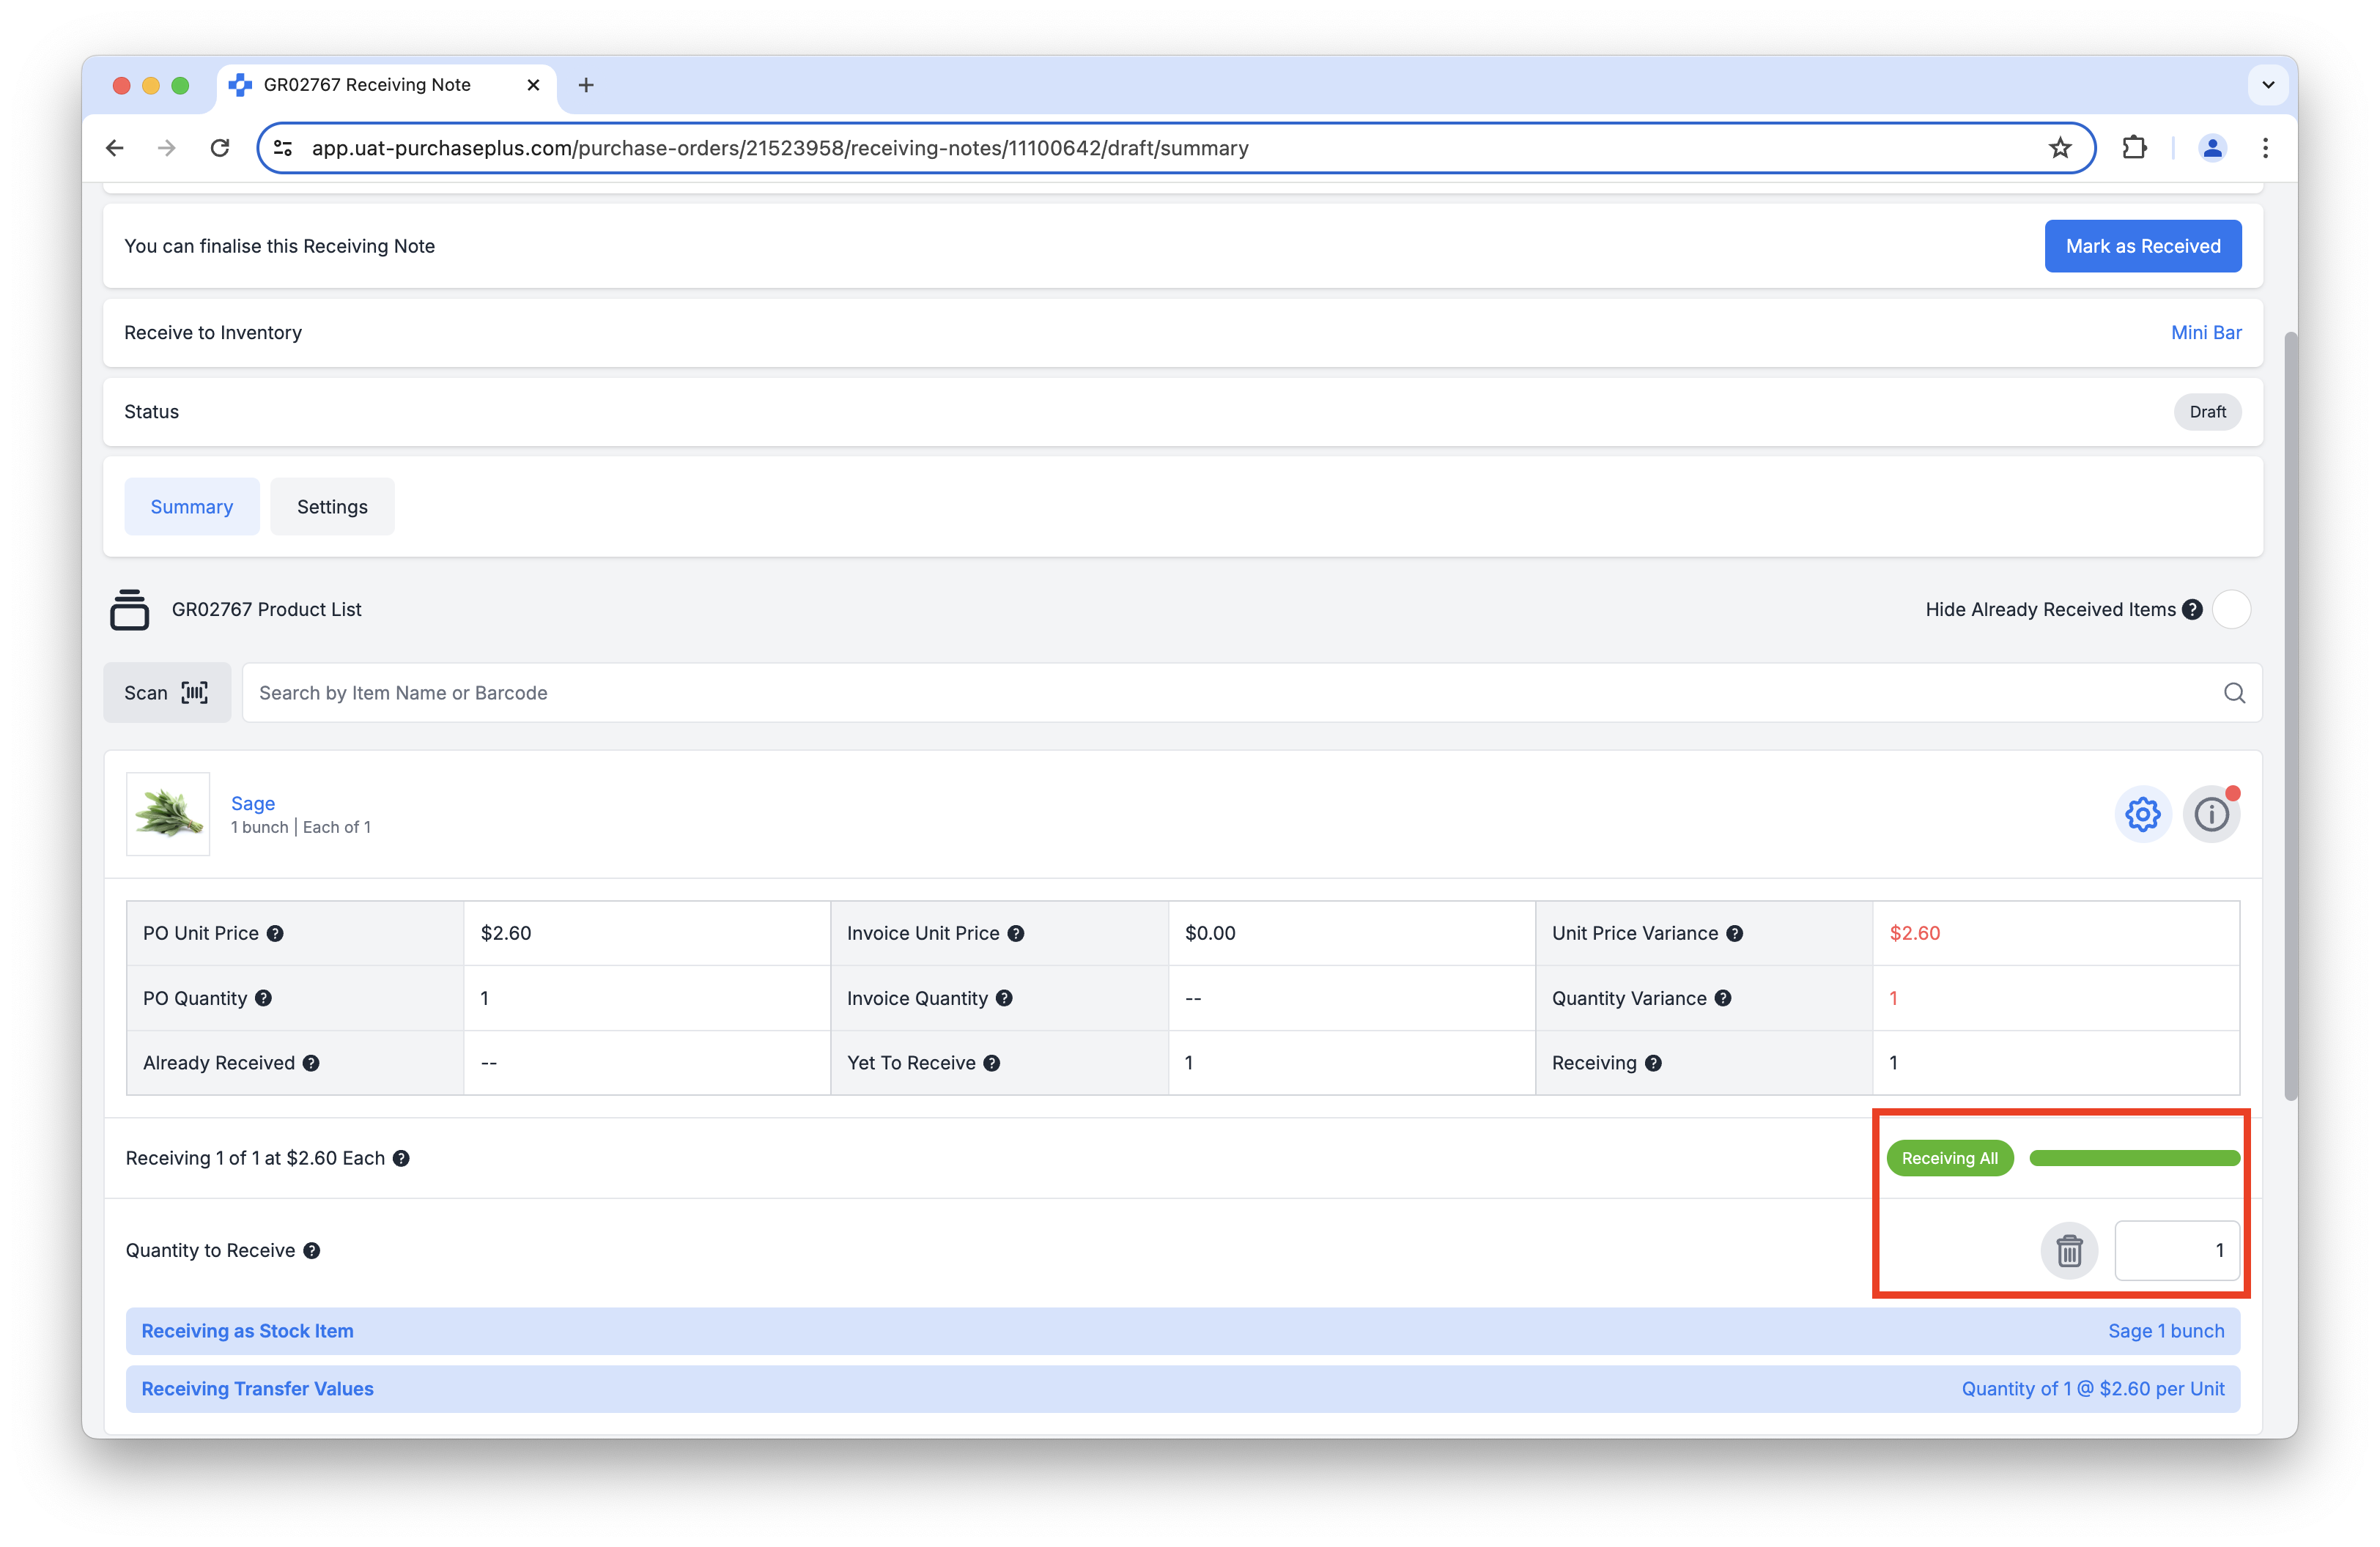Click the Mark as Received button
Image resolution: width=2380 pixels, height=1547 pixels.
click(2142, 246)
